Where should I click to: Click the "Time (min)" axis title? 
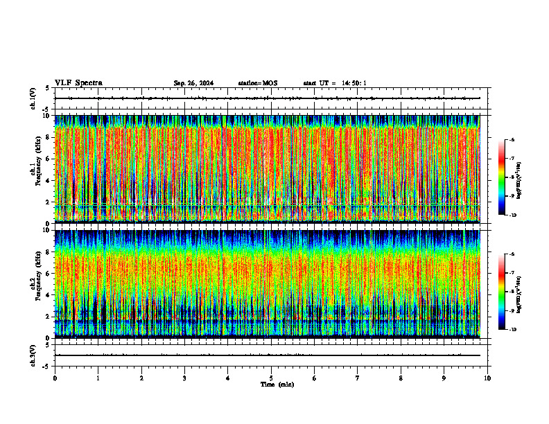click(x=277, y=385)
